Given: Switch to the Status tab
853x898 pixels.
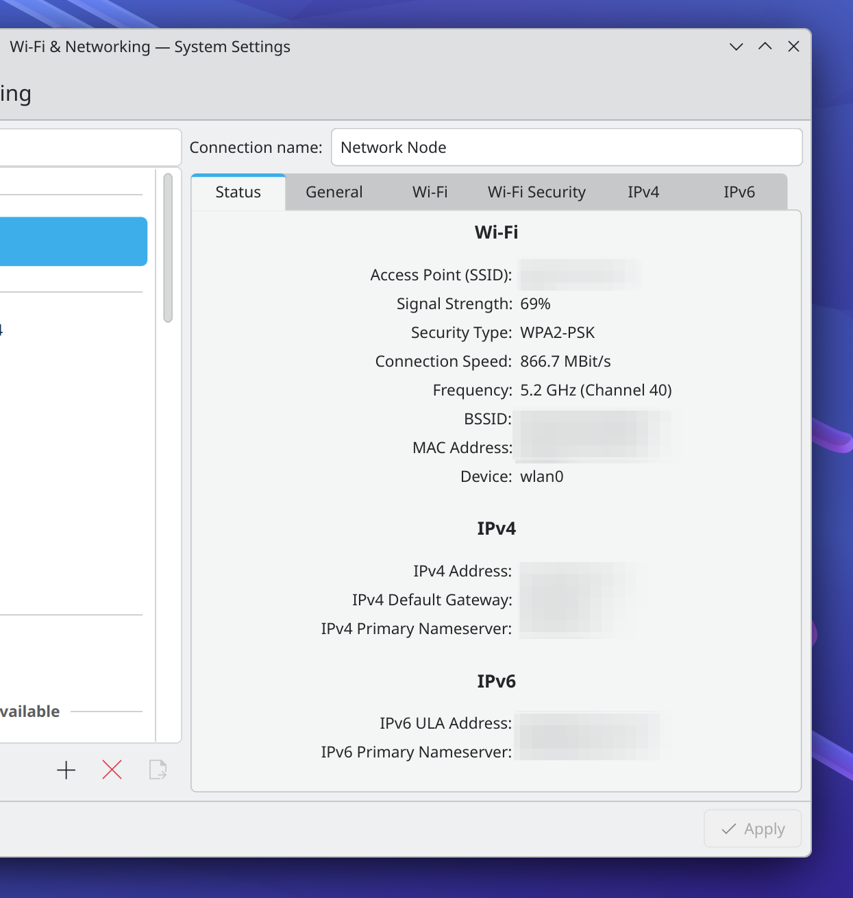Looking at the screenshot, I should click(x=238, y=193).
